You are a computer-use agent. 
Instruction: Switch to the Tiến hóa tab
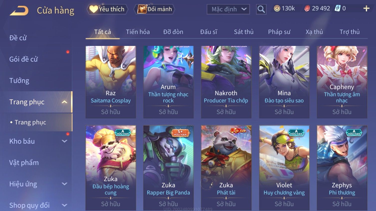tap(138, 32)
